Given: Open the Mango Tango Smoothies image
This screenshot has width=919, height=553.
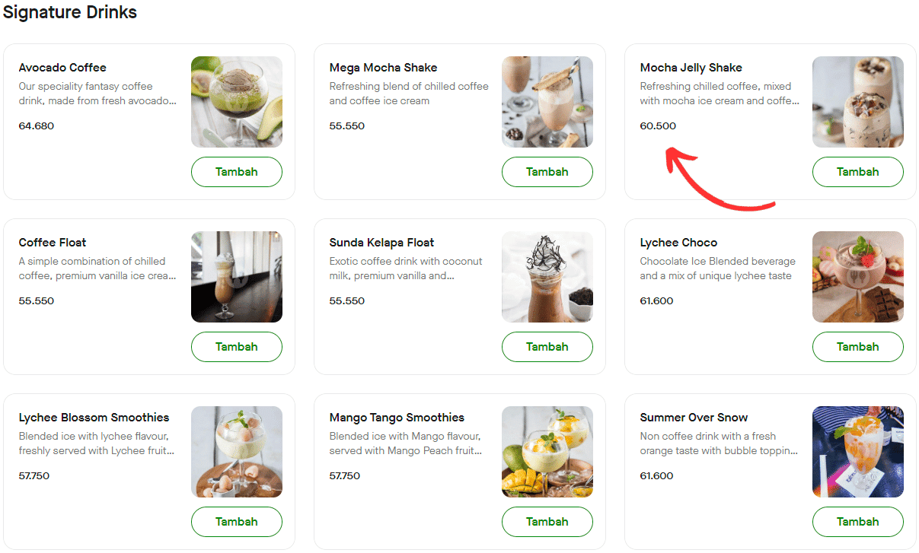Looking at the screenshot, I should (x=547, y=452).
